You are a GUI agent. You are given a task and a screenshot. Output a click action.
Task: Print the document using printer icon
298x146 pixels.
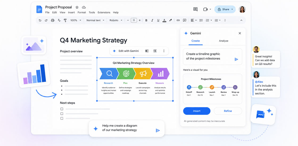coord(53,20)
